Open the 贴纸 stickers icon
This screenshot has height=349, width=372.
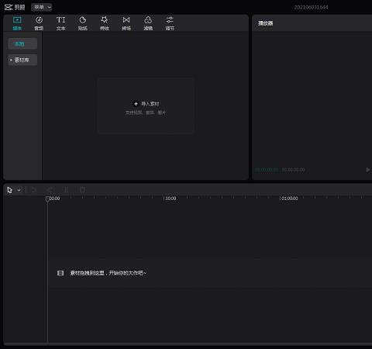[x=83, y=23]
